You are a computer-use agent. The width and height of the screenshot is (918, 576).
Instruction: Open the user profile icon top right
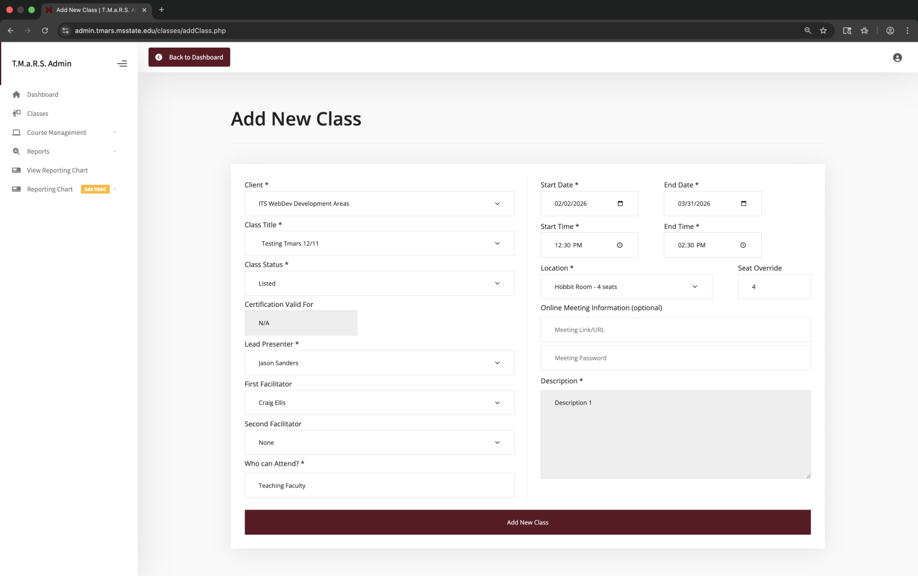click(897, 57)
